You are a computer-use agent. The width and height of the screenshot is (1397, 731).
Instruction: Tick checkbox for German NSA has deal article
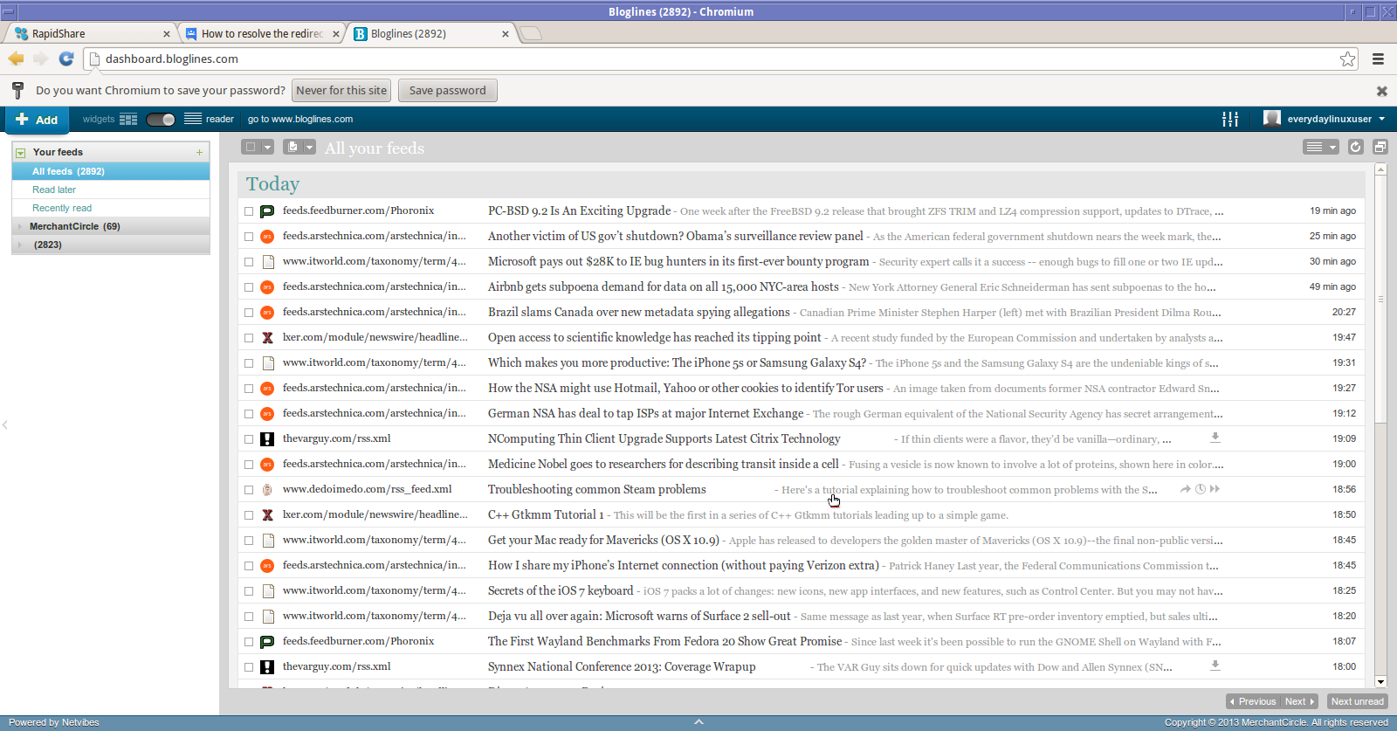(249, 414)
